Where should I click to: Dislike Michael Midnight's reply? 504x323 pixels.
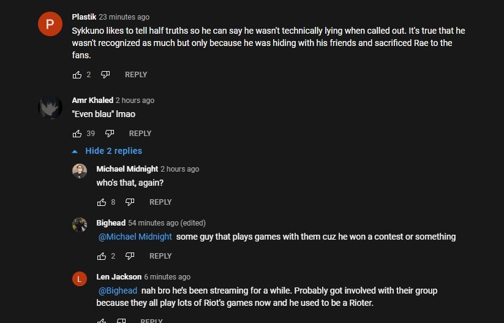point(130,202)
